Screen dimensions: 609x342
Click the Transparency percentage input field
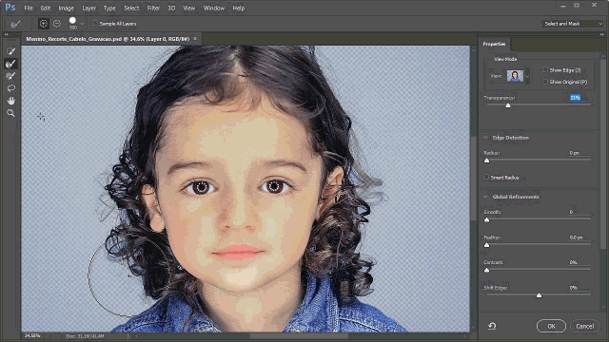click(x=580, y=98)
